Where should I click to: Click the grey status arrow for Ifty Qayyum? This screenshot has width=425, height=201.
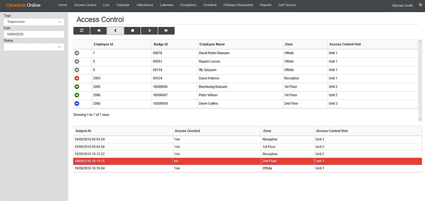tap(77, 70)
